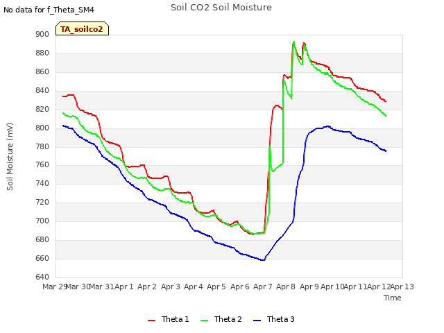This screenshot has height=333, width=444.
Task: Click the TA_soilco2 annotation label
Action: point(82,28)
